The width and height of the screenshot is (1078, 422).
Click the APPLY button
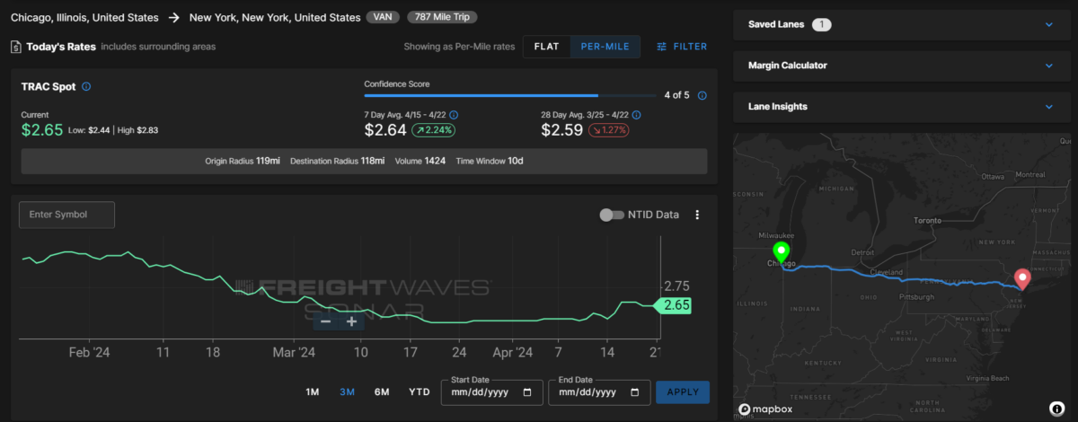tap(683, 392)
